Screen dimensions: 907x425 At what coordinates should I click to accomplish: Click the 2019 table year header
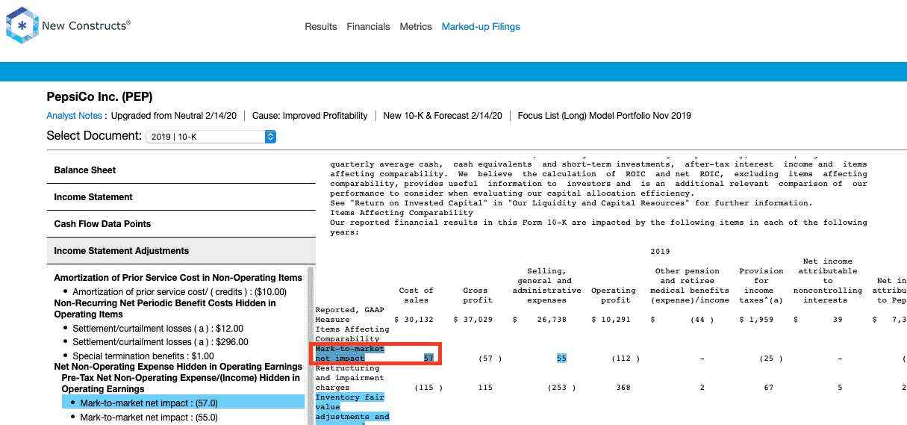click(x=661, y=252)
